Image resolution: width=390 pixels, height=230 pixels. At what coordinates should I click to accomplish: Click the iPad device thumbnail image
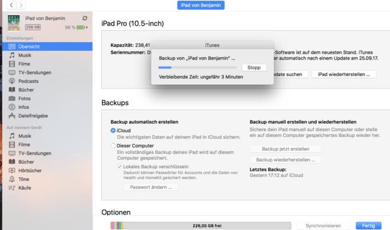pyautogui.click(x=14, y=23)
